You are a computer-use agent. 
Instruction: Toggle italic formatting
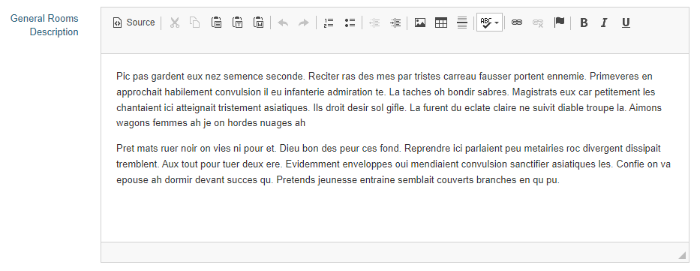(605, 23)
